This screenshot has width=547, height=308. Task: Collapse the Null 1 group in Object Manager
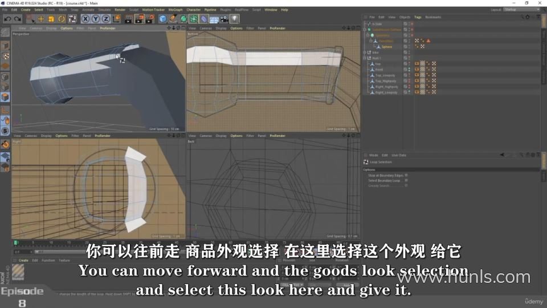365,58
